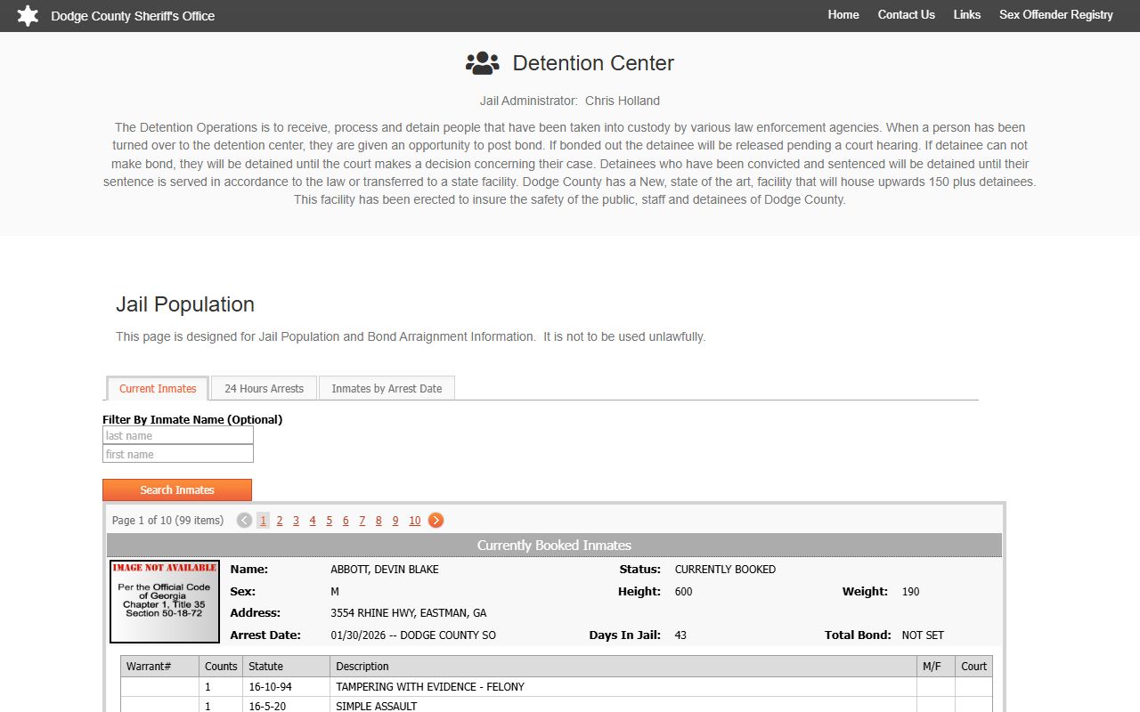The height and width of the screenshot is (712, 1140).
Task: Click the Image Not Available inmate thumbnail
Action: click(165, 602)
